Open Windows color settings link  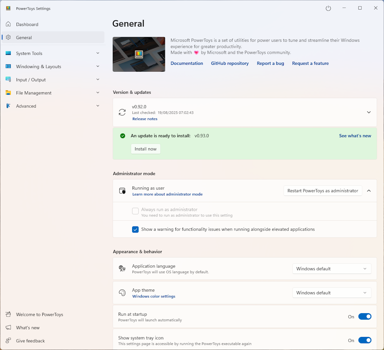(x=154, y=296)
